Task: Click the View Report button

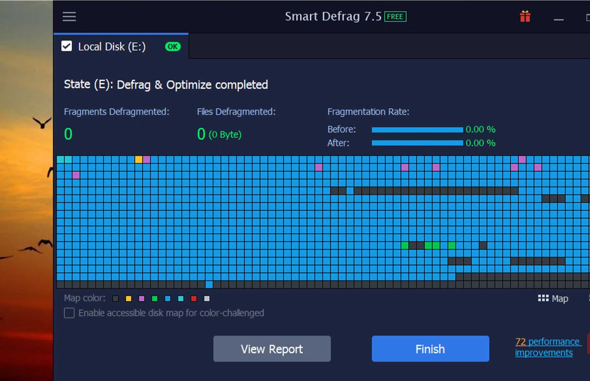Action: pos(272,349)
